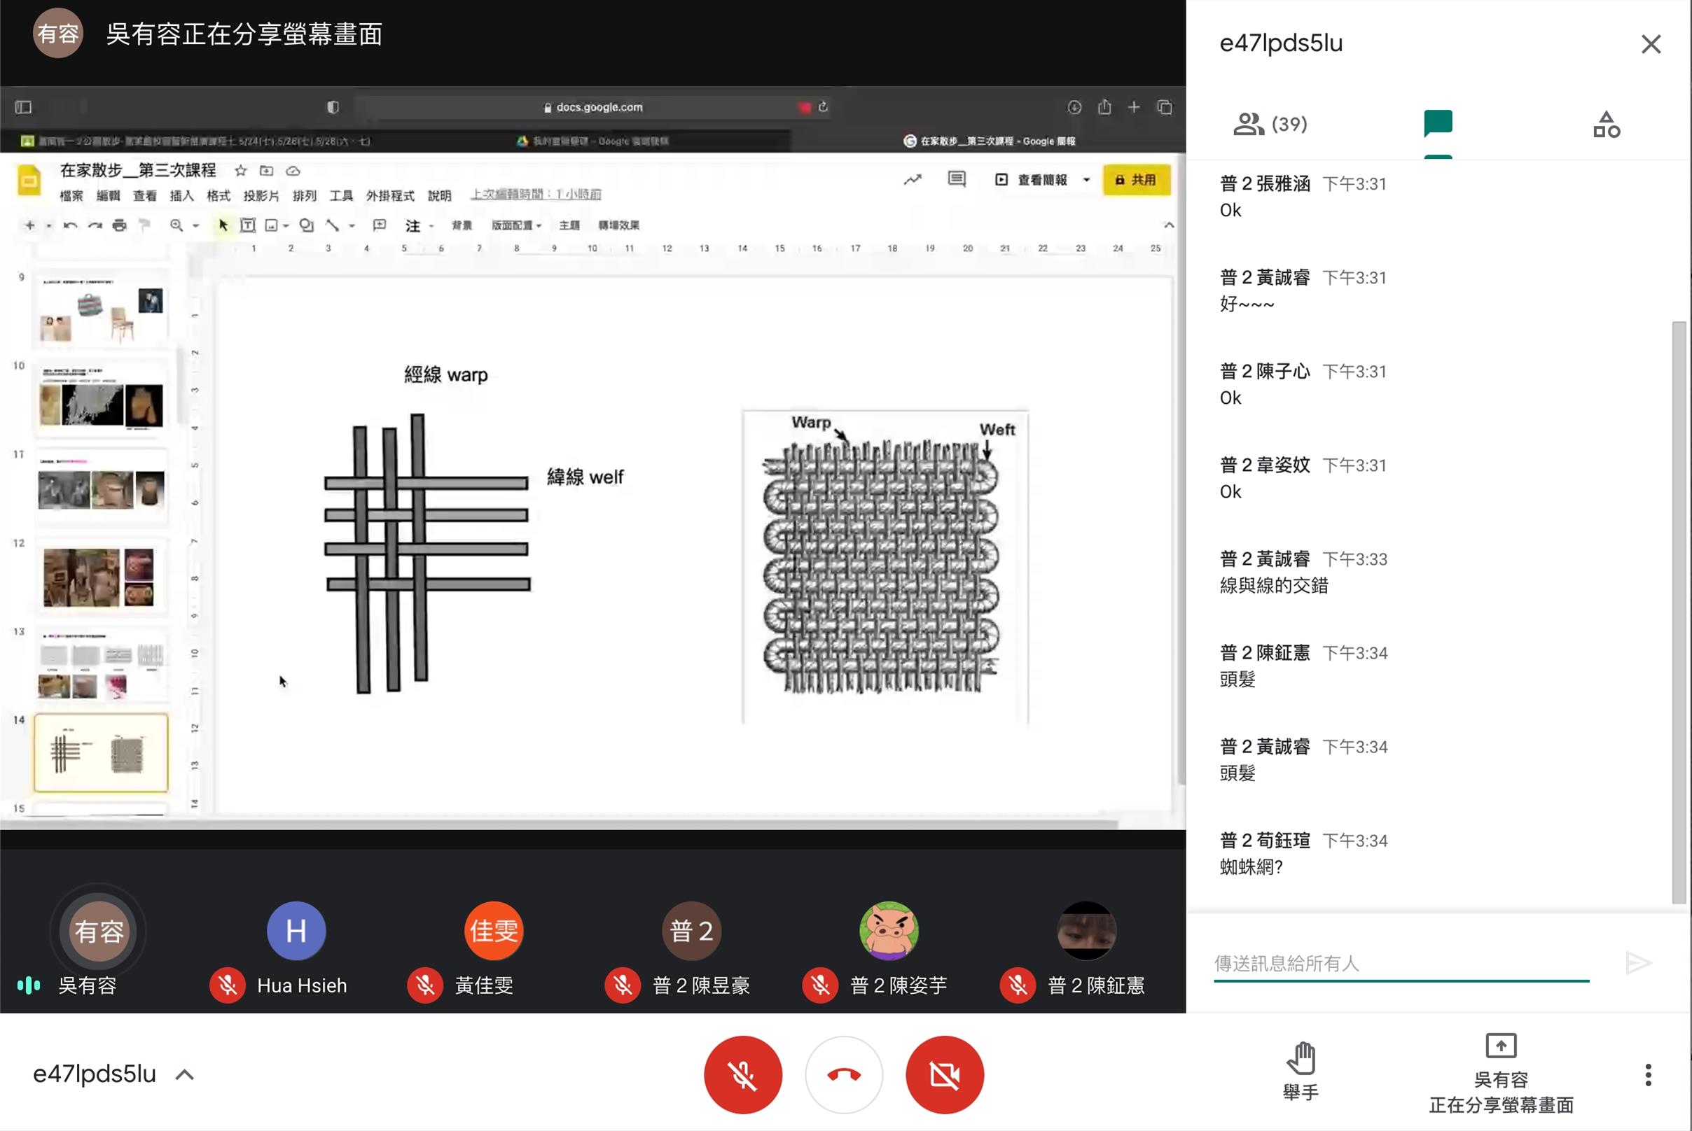Click the chat panel vertical scrollbar
The height and width of the screenshot is (1131, 1692).
click(1678, 612)
